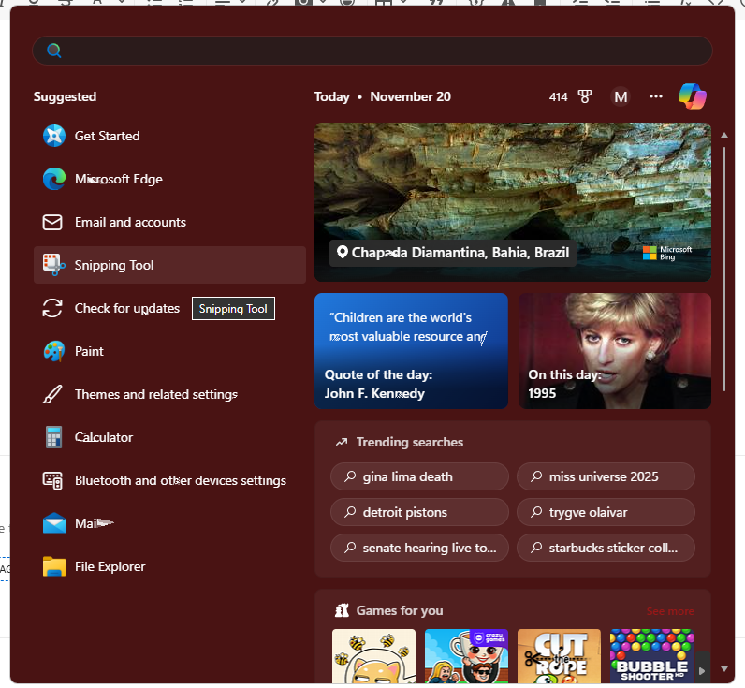Viewport: 745px width, 688px height.
Task: Search trending 'starbucks sticker coll...'
Action: [606, 548]
